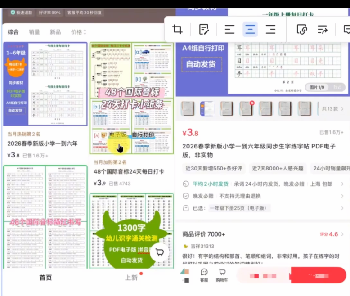Switch to the 新品 sort tab

click(x=55, y=32)
